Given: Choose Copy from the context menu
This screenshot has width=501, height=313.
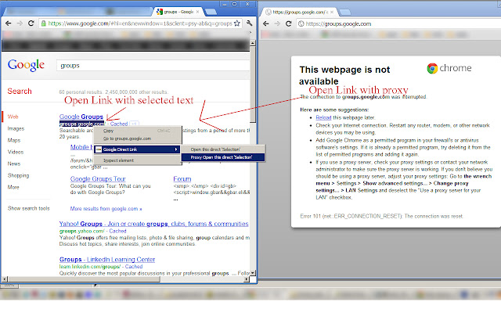Looking at the screenshot, I should (x=108, y=131).
